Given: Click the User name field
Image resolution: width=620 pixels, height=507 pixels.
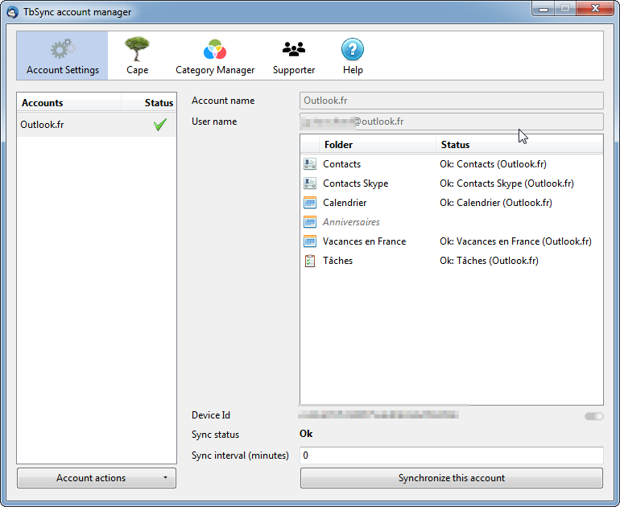Looking at the screenshot, I should click(x=451, y=122).
